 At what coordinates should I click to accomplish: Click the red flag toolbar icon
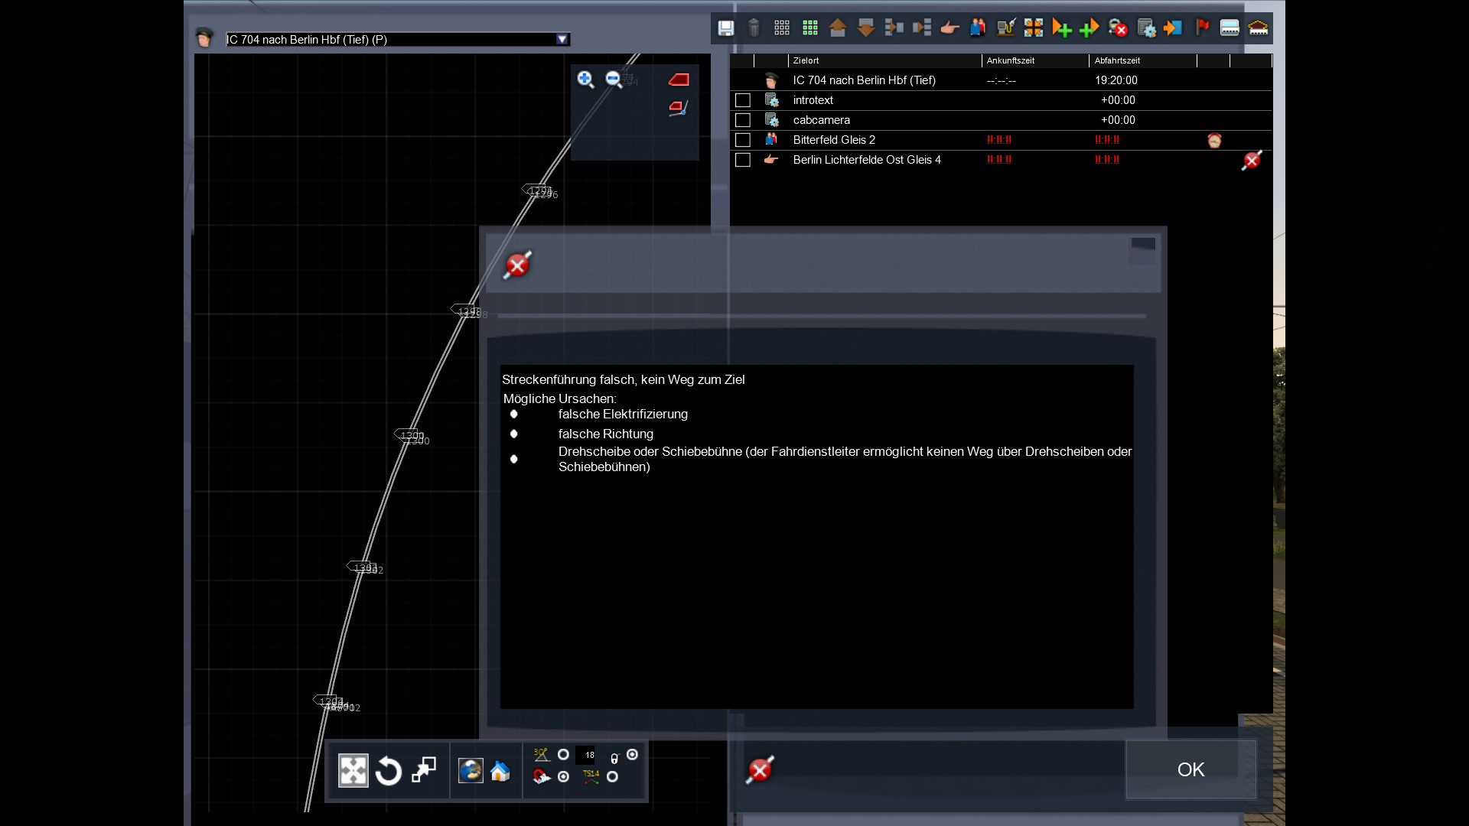pos(1202,28)
